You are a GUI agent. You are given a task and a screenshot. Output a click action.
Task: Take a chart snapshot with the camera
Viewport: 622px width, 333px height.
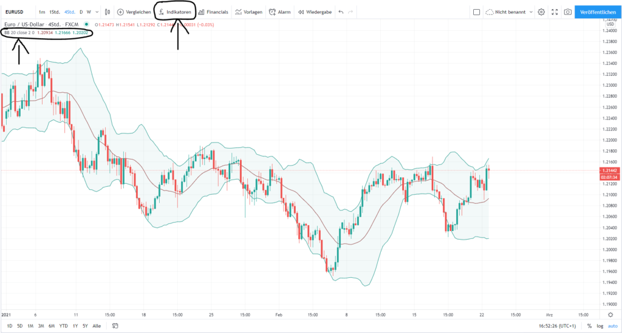[567, 12]
